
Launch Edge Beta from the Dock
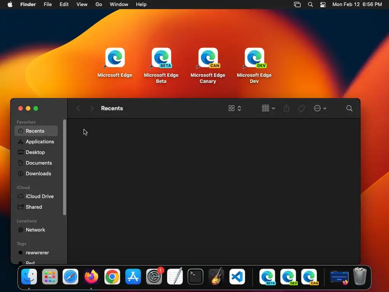pyautogui.click(x=267, y=277)
